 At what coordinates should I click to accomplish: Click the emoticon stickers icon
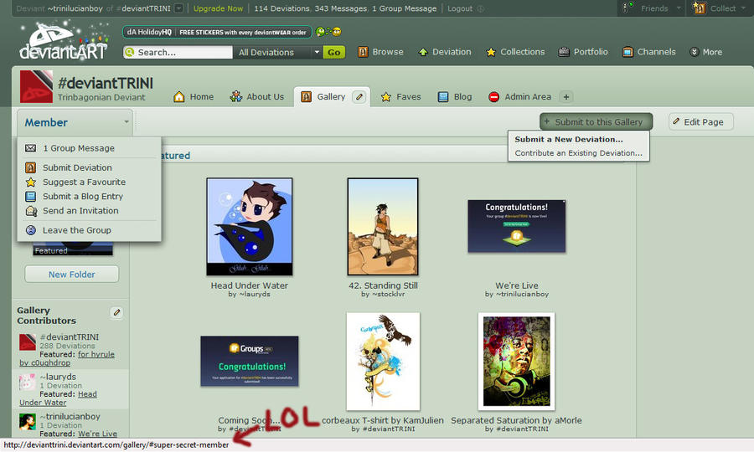(x=328, y=32)
